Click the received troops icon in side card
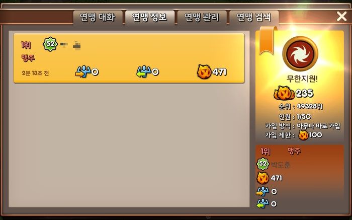The image size is (352, 220). tap(262, 203)
